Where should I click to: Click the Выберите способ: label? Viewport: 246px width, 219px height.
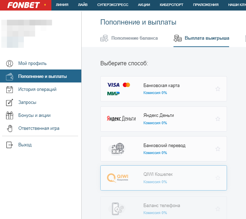[124, 64]
